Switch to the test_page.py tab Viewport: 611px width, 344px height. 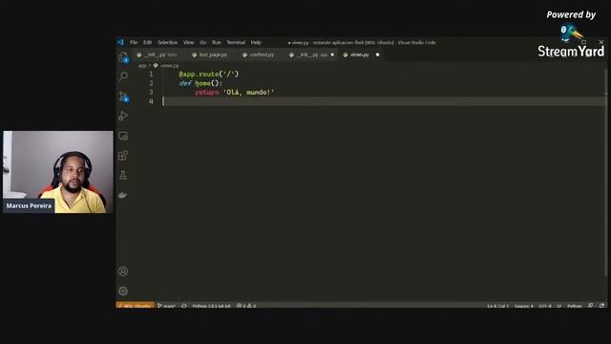(213, 54)
